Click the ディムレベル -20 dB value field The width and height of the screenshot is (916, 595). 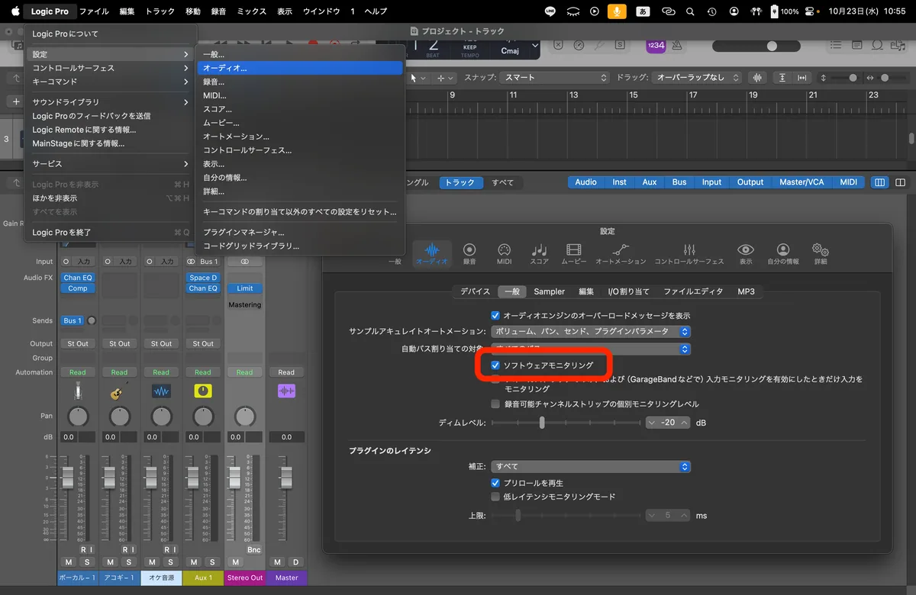point(668,422)
